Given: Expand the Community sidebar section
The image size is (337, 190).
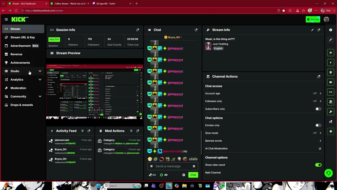Looking at the screenshot, I should 40,97.
